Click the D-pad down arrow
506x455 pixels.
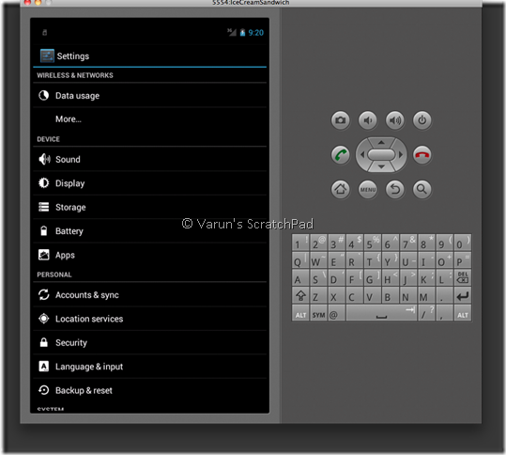[x=381, y=166]
